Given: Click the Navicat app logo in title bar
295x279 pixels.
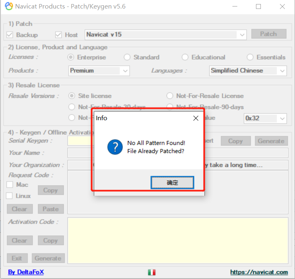Looking at the screenshot, I should [9, 6].
